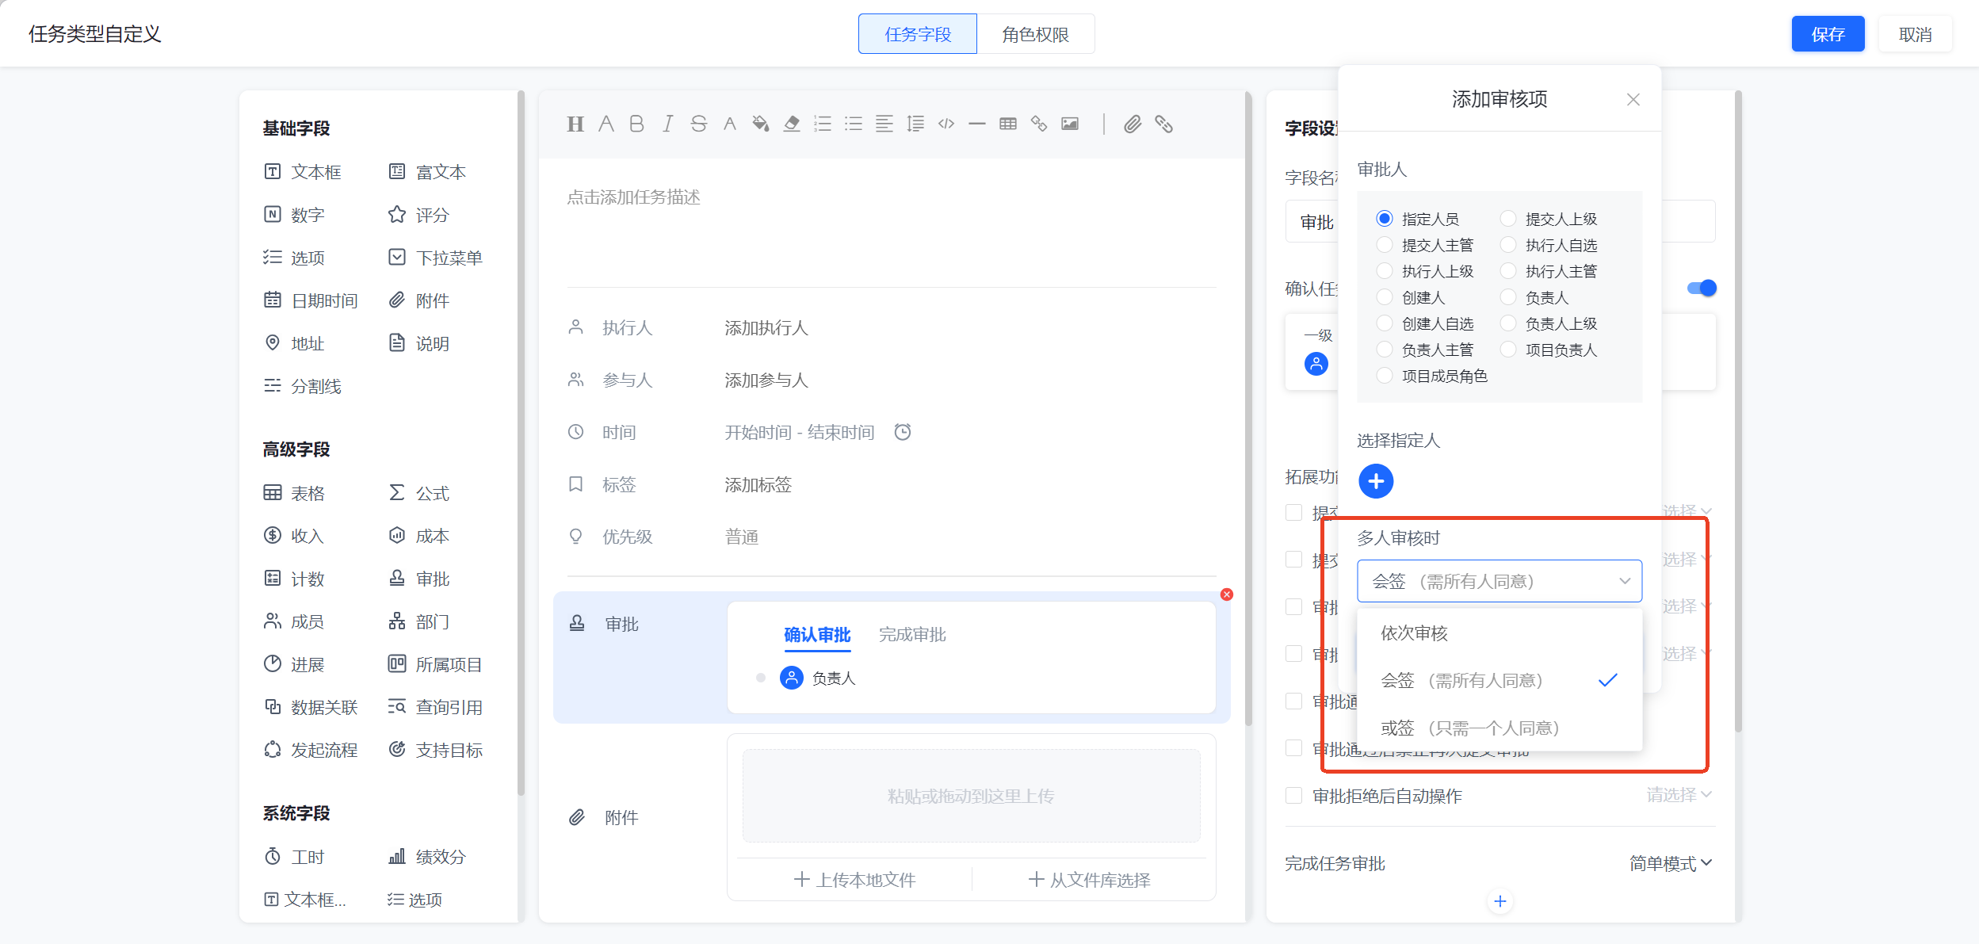The image size is (1979, 944).
Task: Click the 普通 priority value
Action: coord(742,537)
